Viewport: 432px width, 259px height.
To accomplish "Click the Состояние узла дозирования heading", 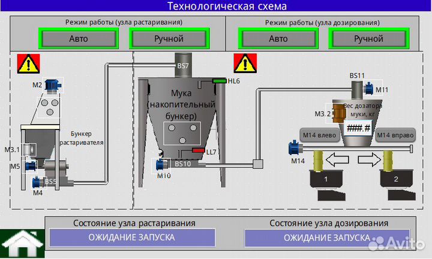I will [x=329, y=223].
